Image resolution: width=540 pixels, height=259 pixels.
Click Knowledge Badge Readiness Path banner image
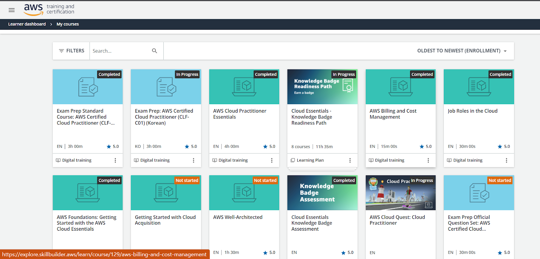(322, 87)
